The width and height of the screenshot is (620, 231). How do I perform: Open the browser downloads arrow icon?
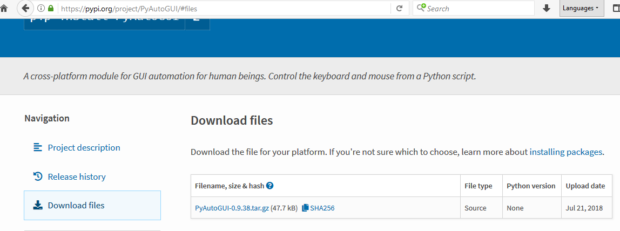547,9
